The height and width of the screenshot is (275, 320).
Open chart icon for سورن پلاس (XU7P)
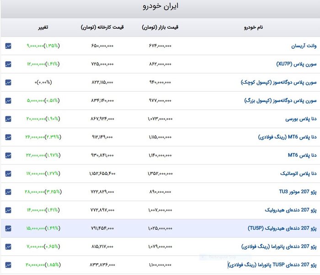(x=8, y=64)
